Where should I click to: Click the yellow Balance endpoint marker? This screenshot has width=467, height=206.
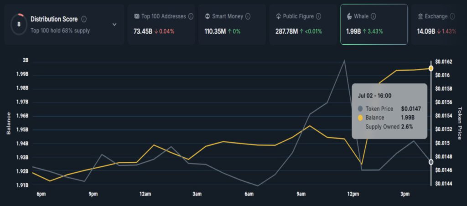431,68
